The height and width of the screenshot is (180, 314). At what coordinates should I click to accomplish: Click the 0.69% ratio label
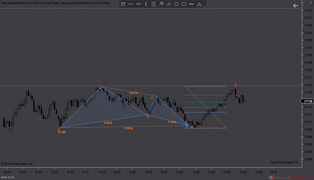[108, 123]
